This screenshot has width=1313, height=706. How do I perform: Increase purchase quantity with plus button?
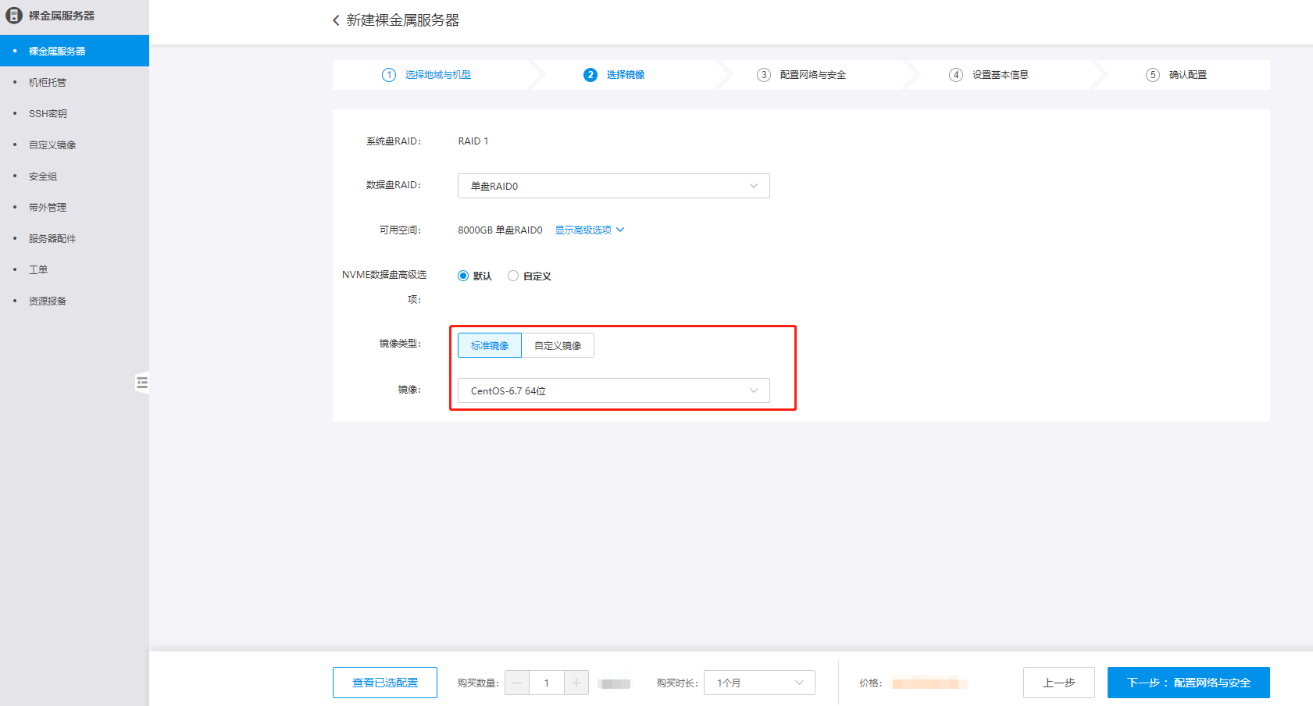point(576,683)
